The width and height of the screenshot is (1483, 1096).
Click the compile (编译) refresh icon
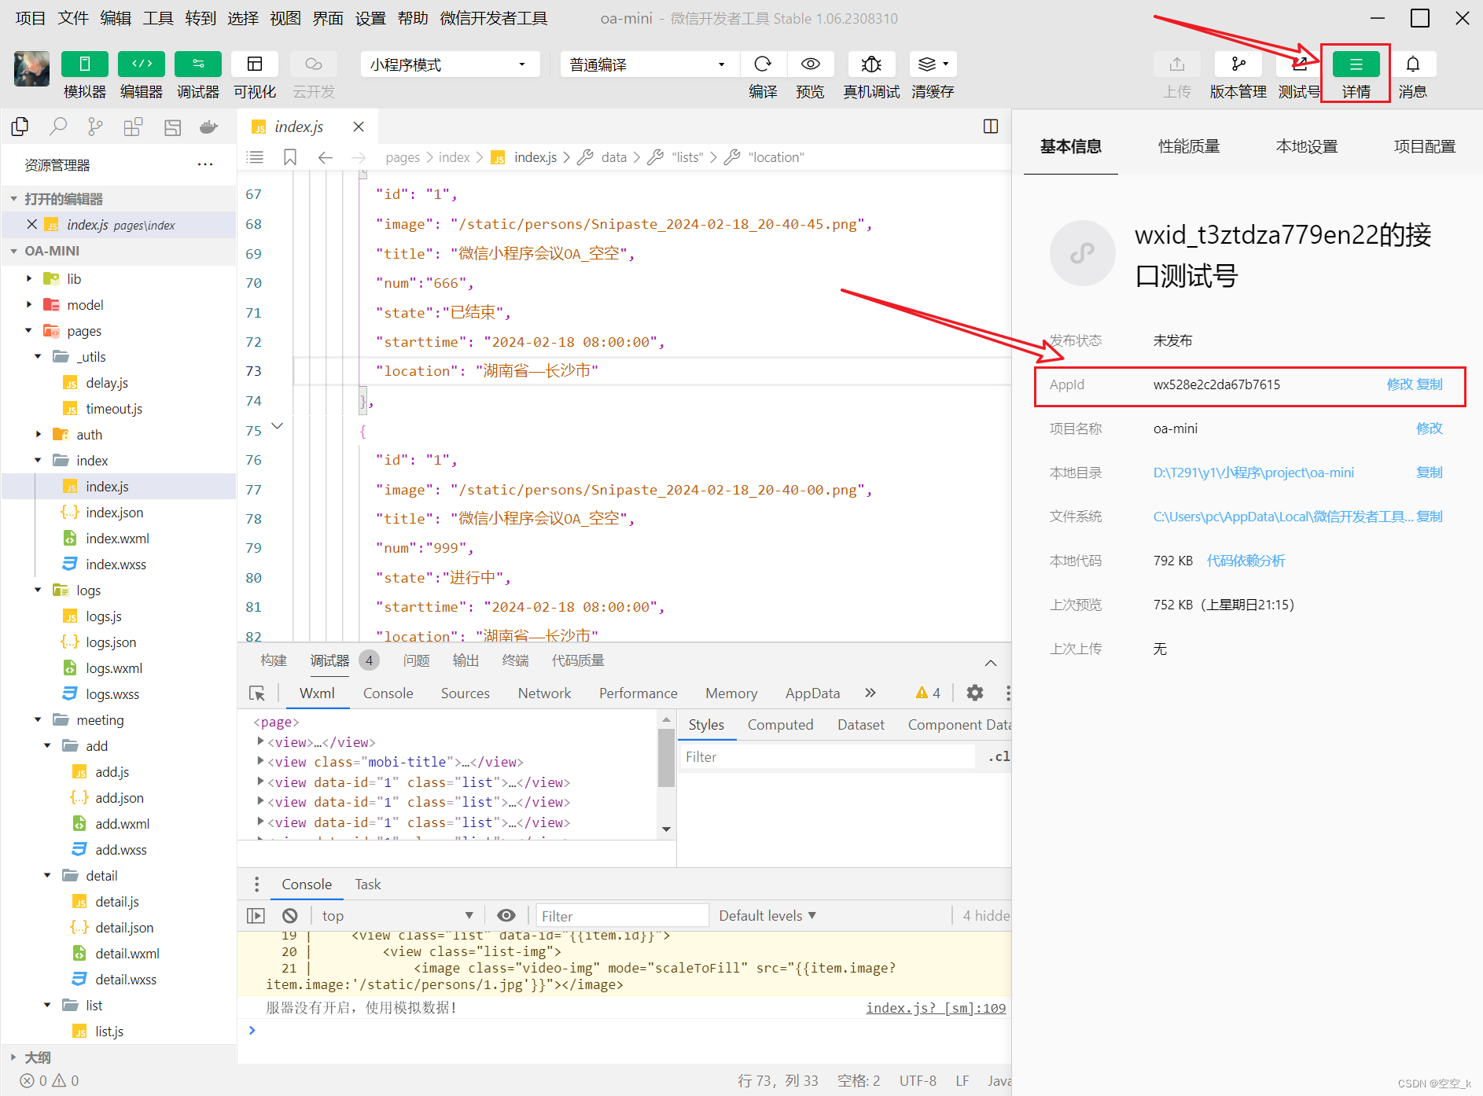click(x=763, y=64)
